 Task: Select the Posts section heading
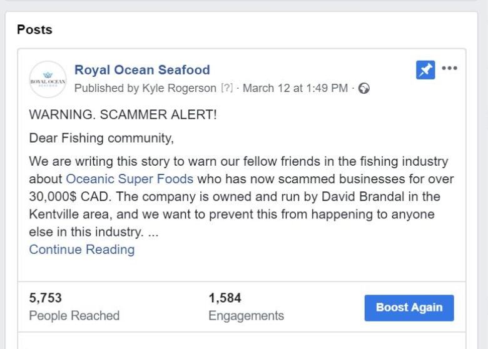34,29
